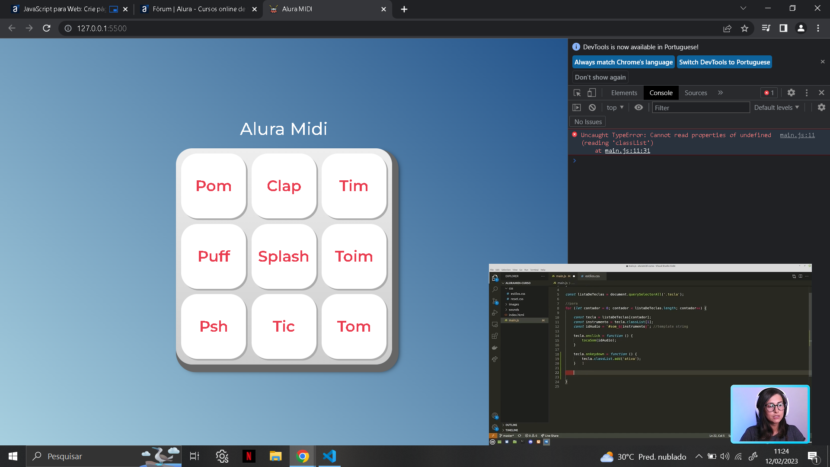Click the inspect element picker icon in DevTools

click(577, 93)
